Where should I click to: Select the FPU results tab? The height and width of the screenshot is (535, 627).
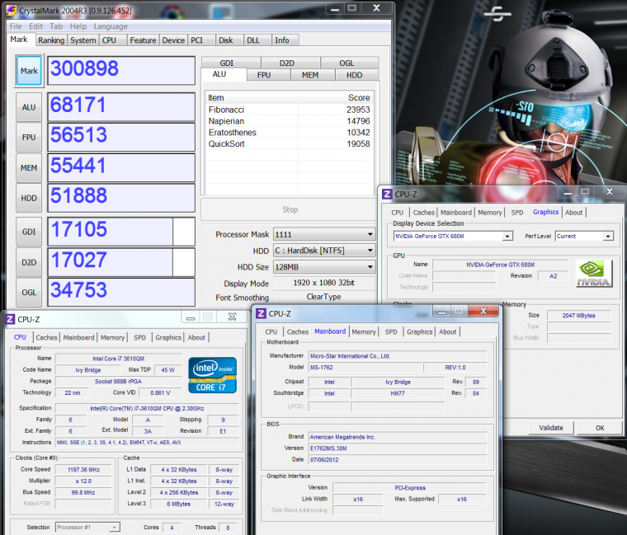click(x=264, y=75)
